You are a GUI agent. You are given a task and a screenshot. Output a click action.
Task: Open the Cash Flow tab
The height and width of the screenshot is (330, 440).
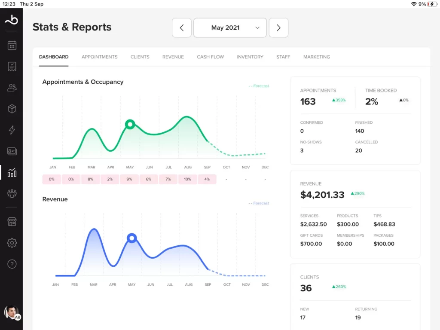210,57
